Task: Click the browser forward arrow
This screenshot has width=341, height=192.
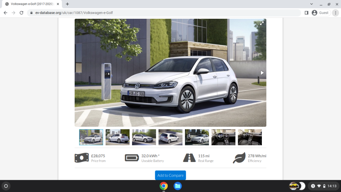Action: (14, 13)
